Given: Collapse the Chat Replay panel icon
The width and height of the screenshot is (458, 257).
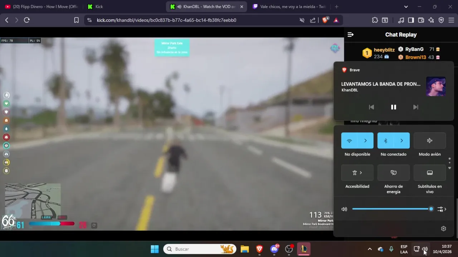Looking at the screenshot, I should click(351, 35).
